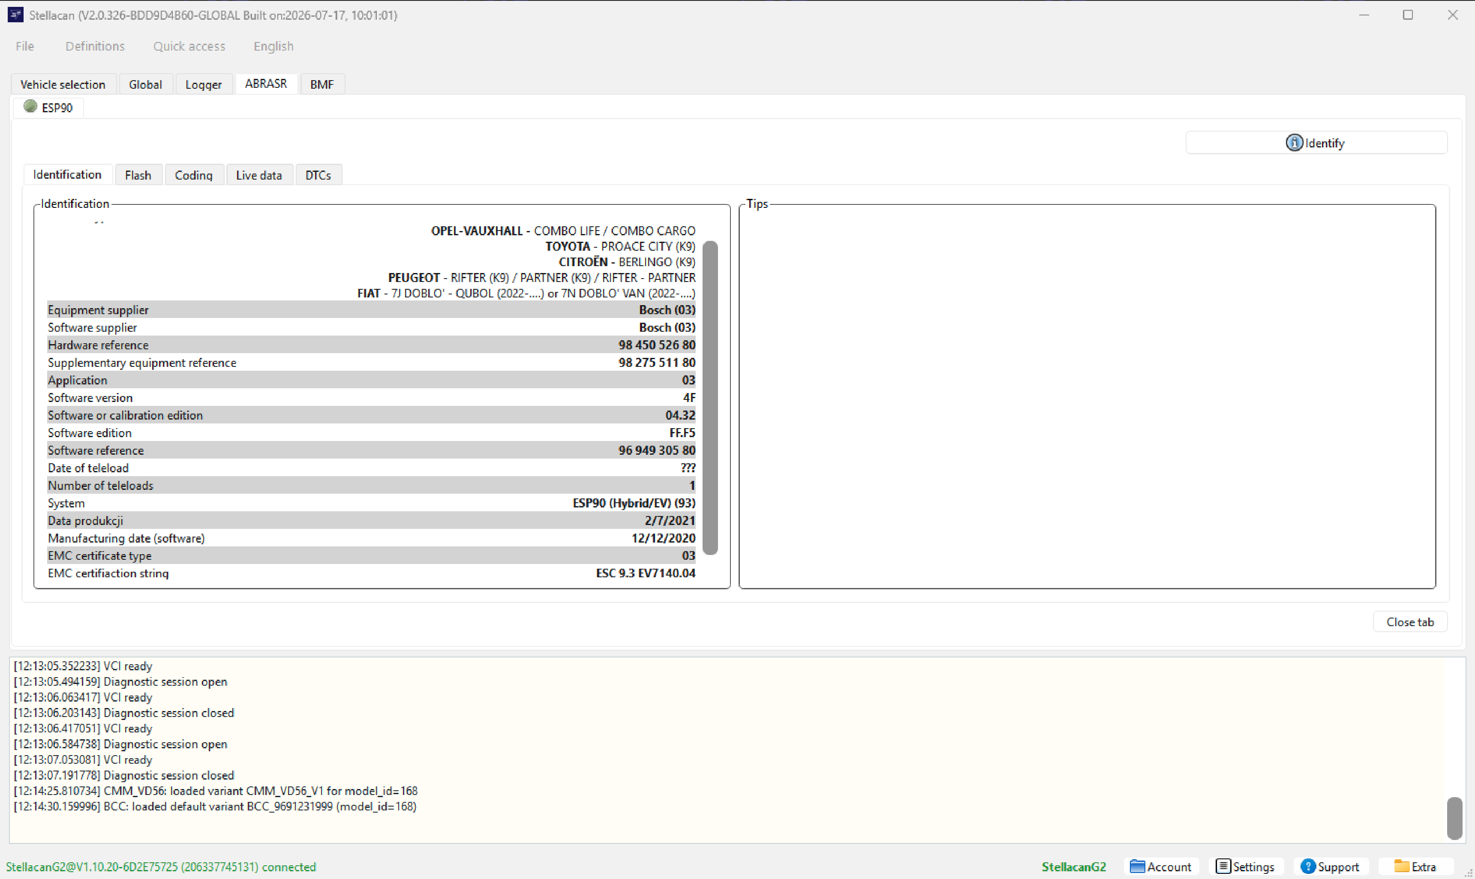
Task: Click the Software supplier Bosch (03) row
Action: 371,327
